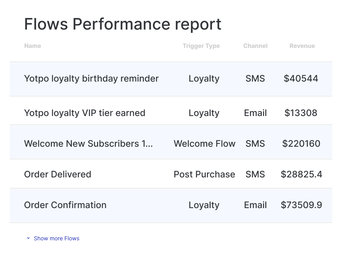The height and width of the screenshot is (265, 342).
Task: Open the Order Delivered flow
Action: pyautogui.click(x=58, y=174)
